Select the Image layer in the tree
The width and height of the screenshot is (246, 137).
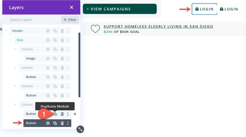tap(31, 58)
